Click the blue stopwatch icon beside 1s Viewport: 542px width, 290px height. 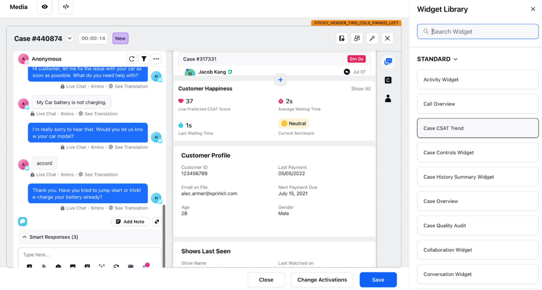pyautogui.click(x=181, y=125)
